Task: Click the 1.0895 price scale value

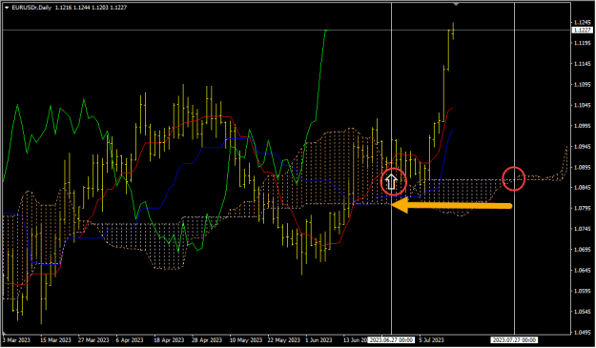Action: (x=583, y=167)
